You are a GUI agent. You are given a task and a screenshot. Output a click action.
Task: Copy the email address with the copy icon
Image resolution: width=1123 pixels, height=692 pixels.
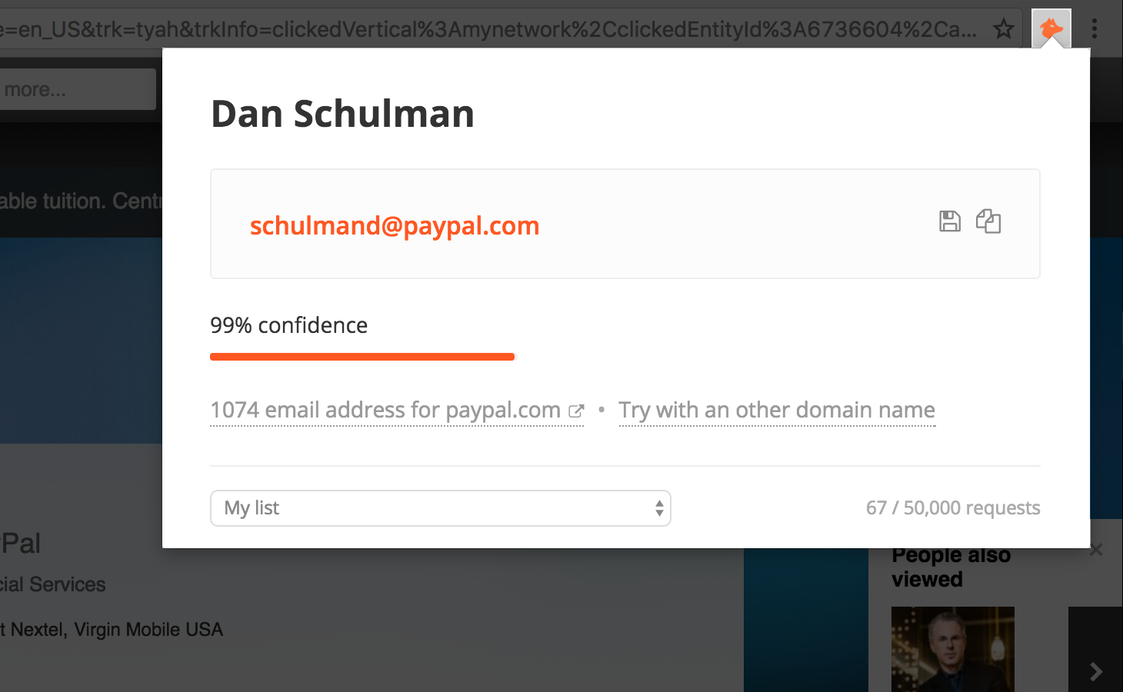pyautogui.click(x=988, y=221)
